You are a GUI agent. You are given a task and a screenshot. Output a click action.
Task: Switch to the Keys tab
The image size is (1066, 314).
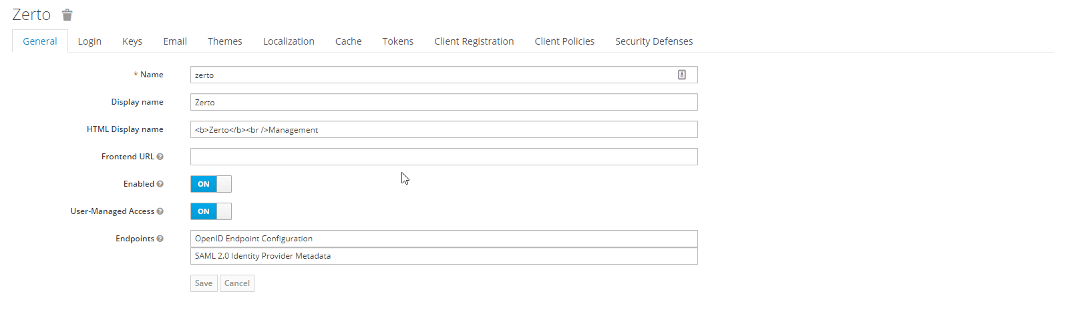[x=132, y=41]
